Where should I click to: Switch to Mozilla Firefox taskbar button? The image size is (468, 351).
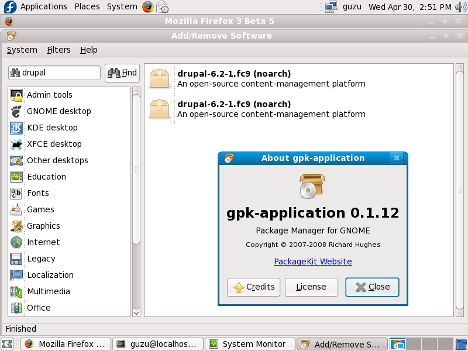point(66,344)
